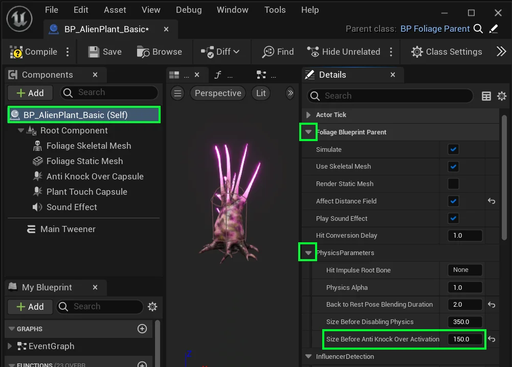This screenshot has width=512, height=367.
Task: Open the Hit Impulse Root Bone dropdown
Action: point(464,270)
